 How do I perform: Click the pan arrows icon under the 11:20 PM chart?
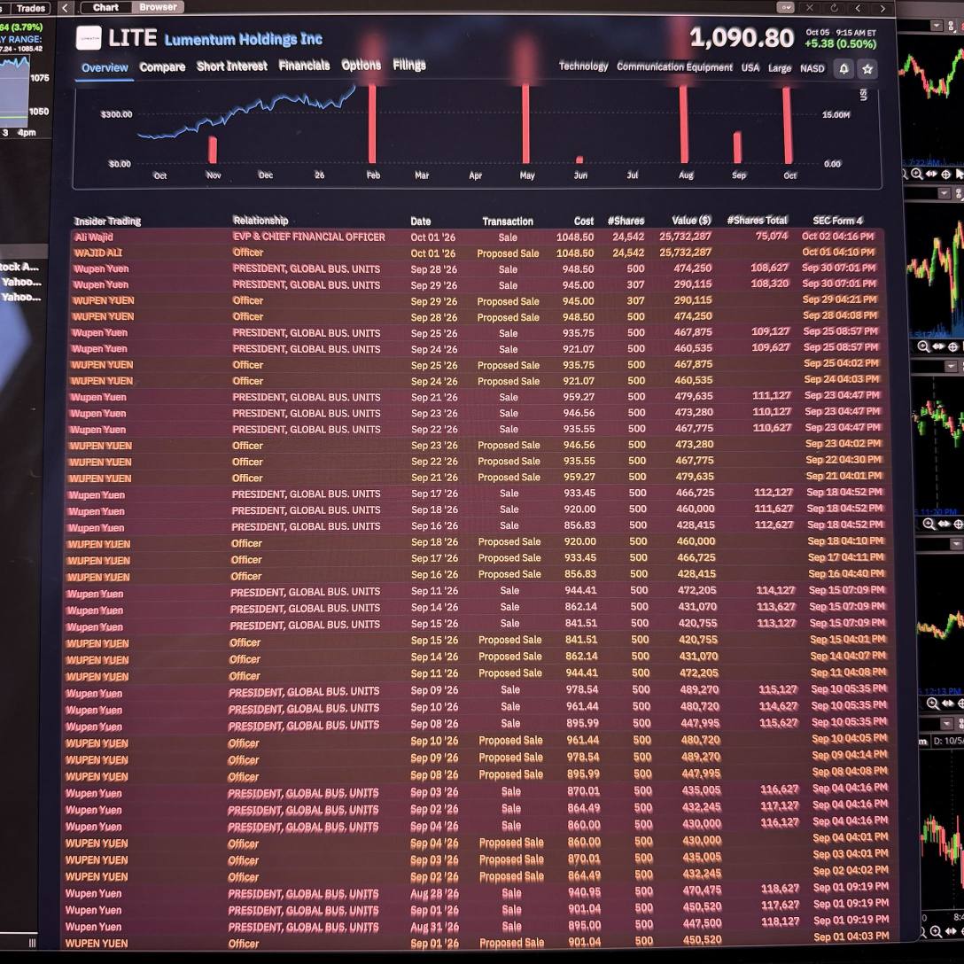tap(945, 524)
